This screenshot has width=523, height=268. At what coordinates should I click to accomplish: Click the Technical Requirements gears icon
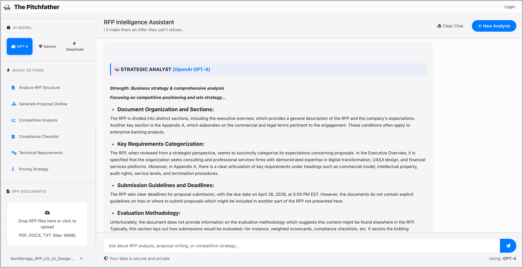[14, 153]
